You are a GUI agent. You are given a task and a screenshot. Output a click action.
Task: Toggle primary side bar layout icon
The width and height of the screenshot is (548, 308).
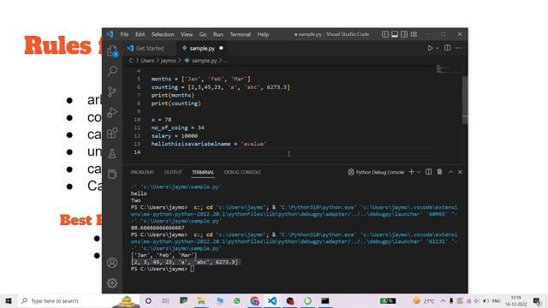point(385,34)
